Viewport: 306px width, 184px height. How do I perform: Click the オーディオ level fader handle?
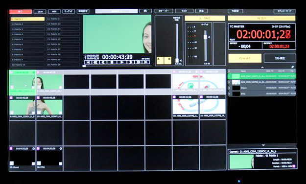(205, 37)
